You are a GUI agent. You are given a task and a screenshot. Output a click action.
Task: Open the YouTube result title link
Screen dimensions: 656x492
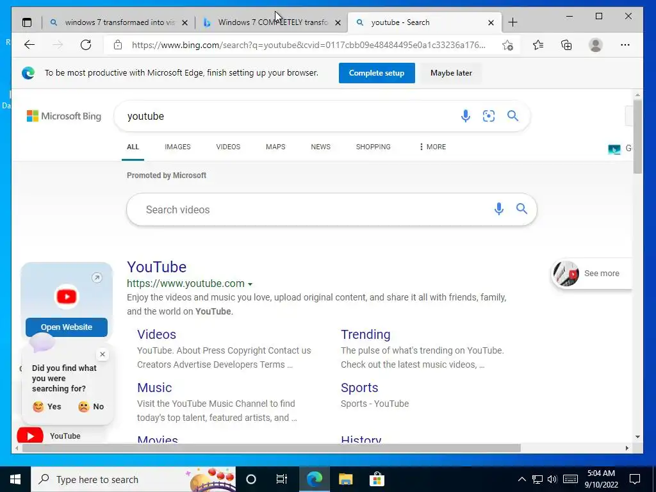pos(156,267)
